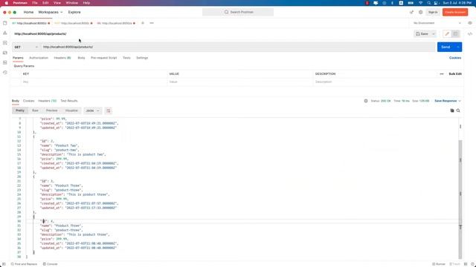Select Raw response view
This screenshot has width=476, height=267.
coord(35,111)
